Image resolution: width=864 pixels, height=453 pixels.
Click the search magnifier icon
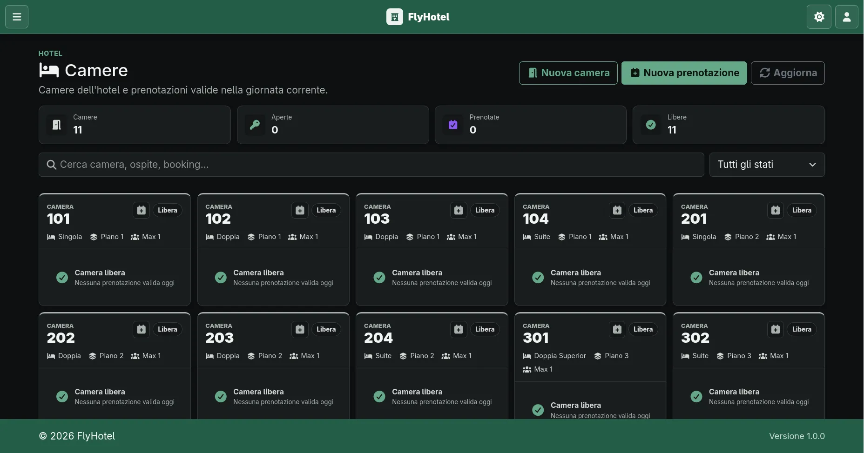[52, 165]
